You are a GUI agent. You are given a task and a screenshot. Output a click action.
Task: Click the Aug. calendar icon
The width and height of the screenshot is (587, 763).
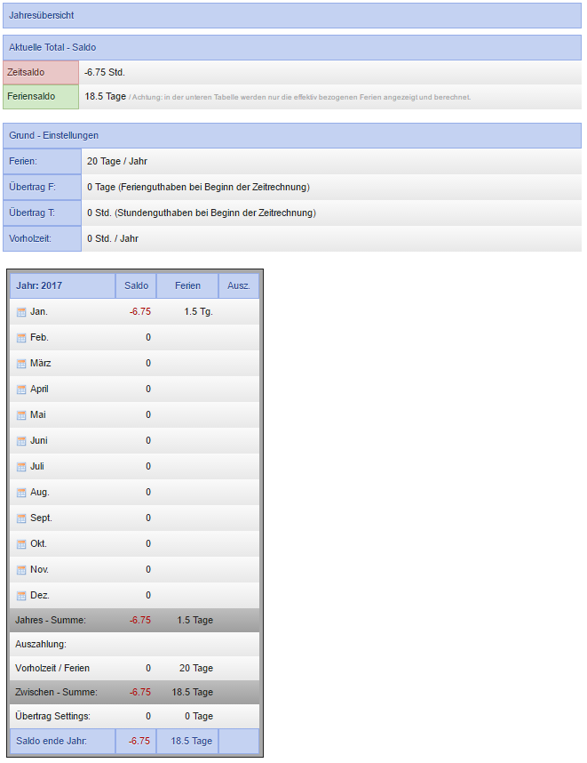tap(21, 493)
